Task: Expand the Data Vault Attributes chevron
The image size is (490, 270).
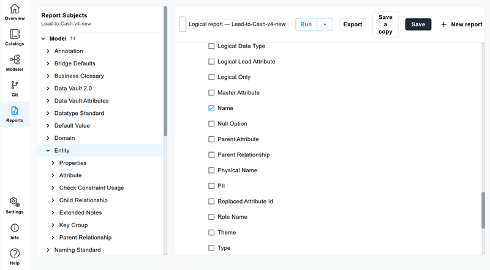Action: 48,101
